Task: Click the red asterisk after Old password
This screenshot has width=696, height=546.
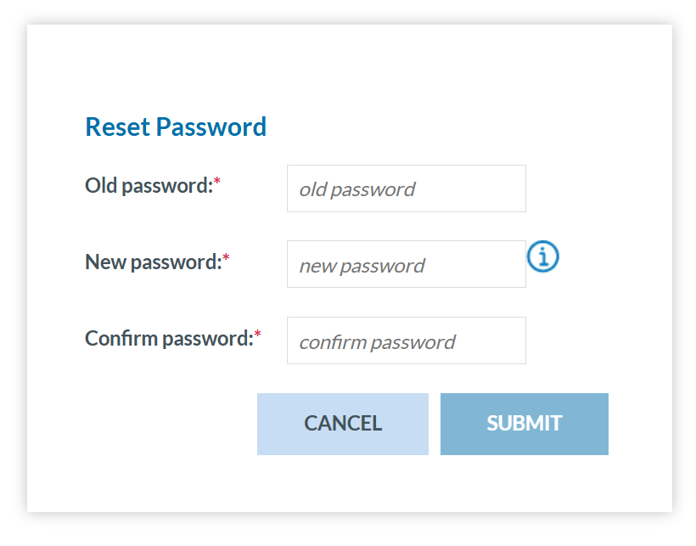Action: pyautogui.click(x=217, y=182)
